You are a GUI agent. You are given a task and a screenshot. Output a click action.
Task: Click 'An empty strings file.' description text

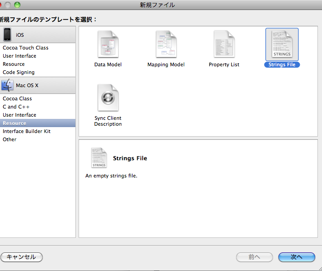(111, 176)
